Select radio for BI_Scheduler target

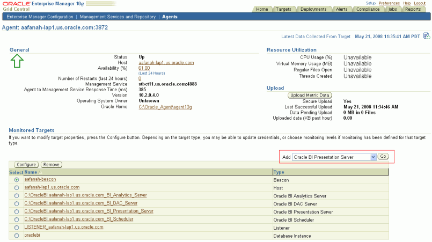pos(17,219)
